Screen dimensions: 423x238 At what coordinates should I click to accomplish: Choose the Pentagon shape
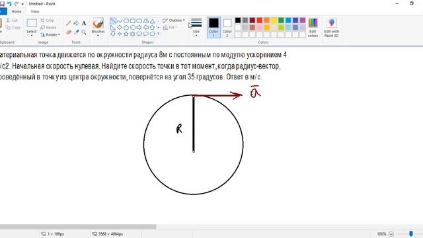click(126, 27)
